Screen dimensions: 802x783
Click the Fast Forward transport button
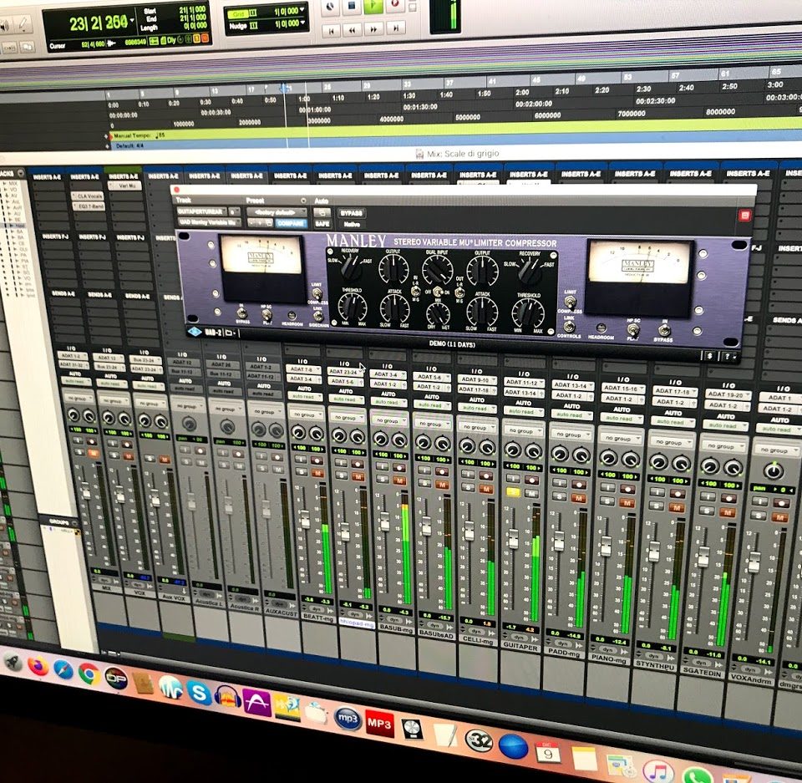tap(373, 29)
